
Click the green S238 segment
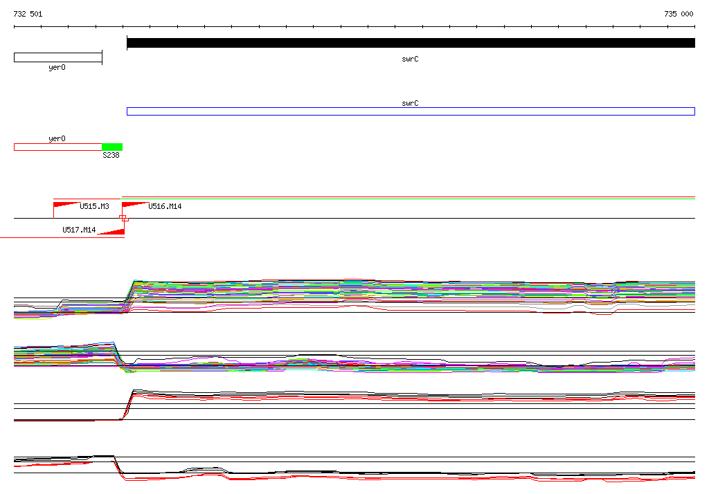112,147
